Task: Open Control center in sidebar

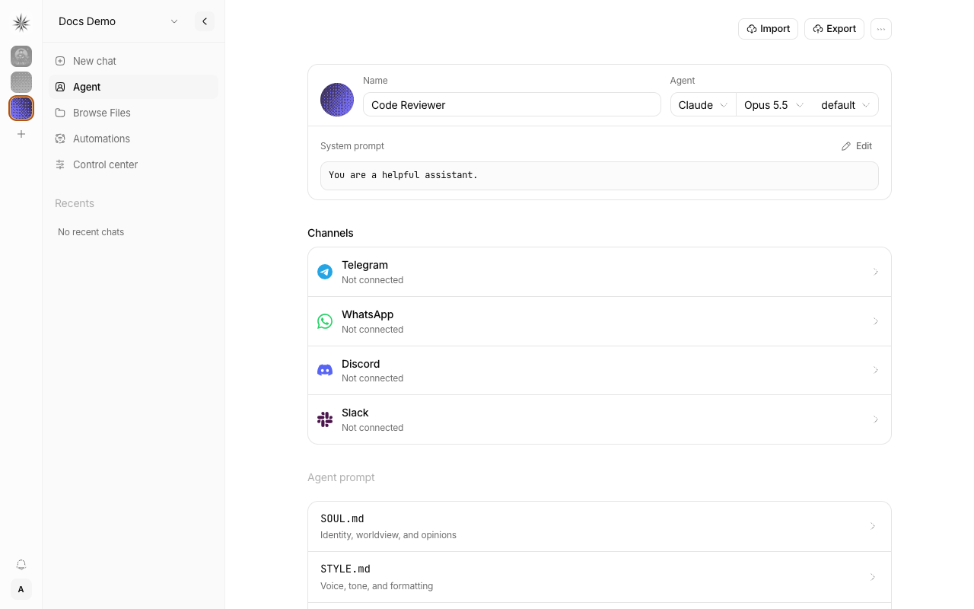Action: point(133,164)
